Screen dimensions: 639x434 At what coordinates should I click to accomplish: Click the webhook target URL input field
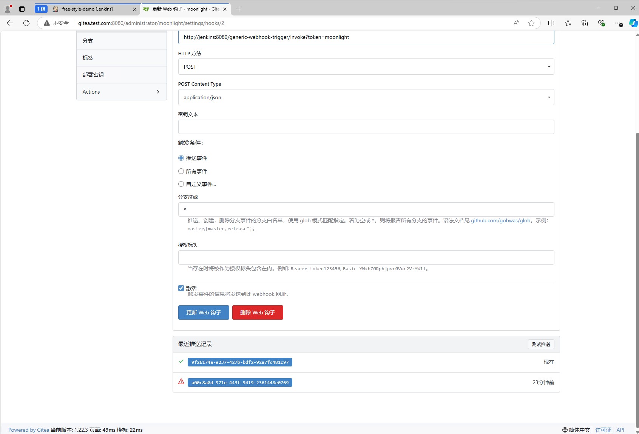pos(366,37)
